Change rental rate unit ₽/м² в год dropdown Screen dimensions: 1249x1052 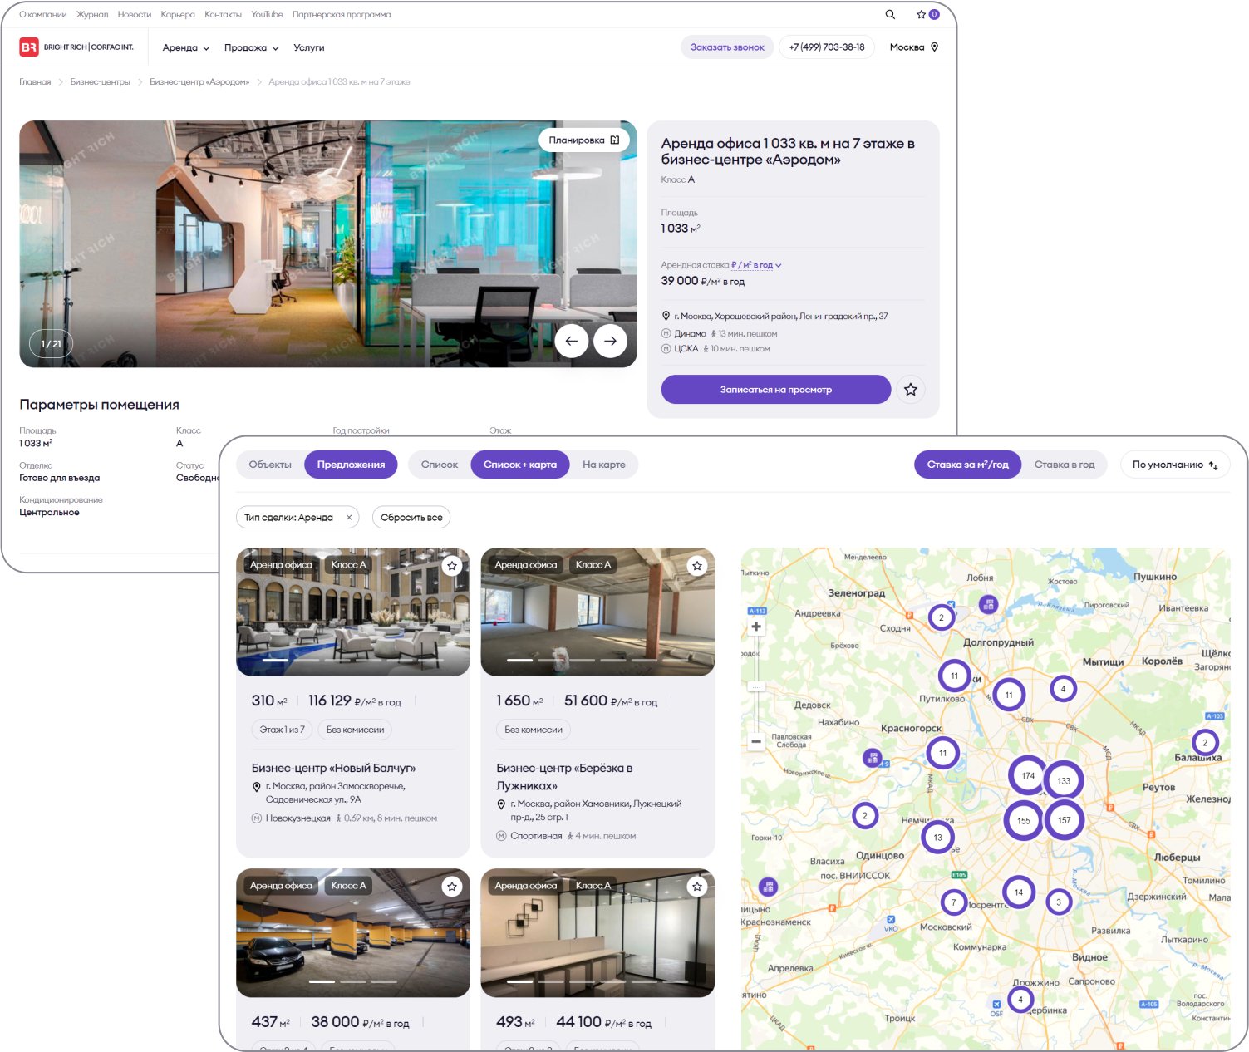pos(756,265)
